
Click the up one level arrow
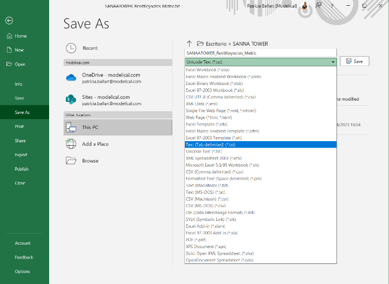[189, 44]
